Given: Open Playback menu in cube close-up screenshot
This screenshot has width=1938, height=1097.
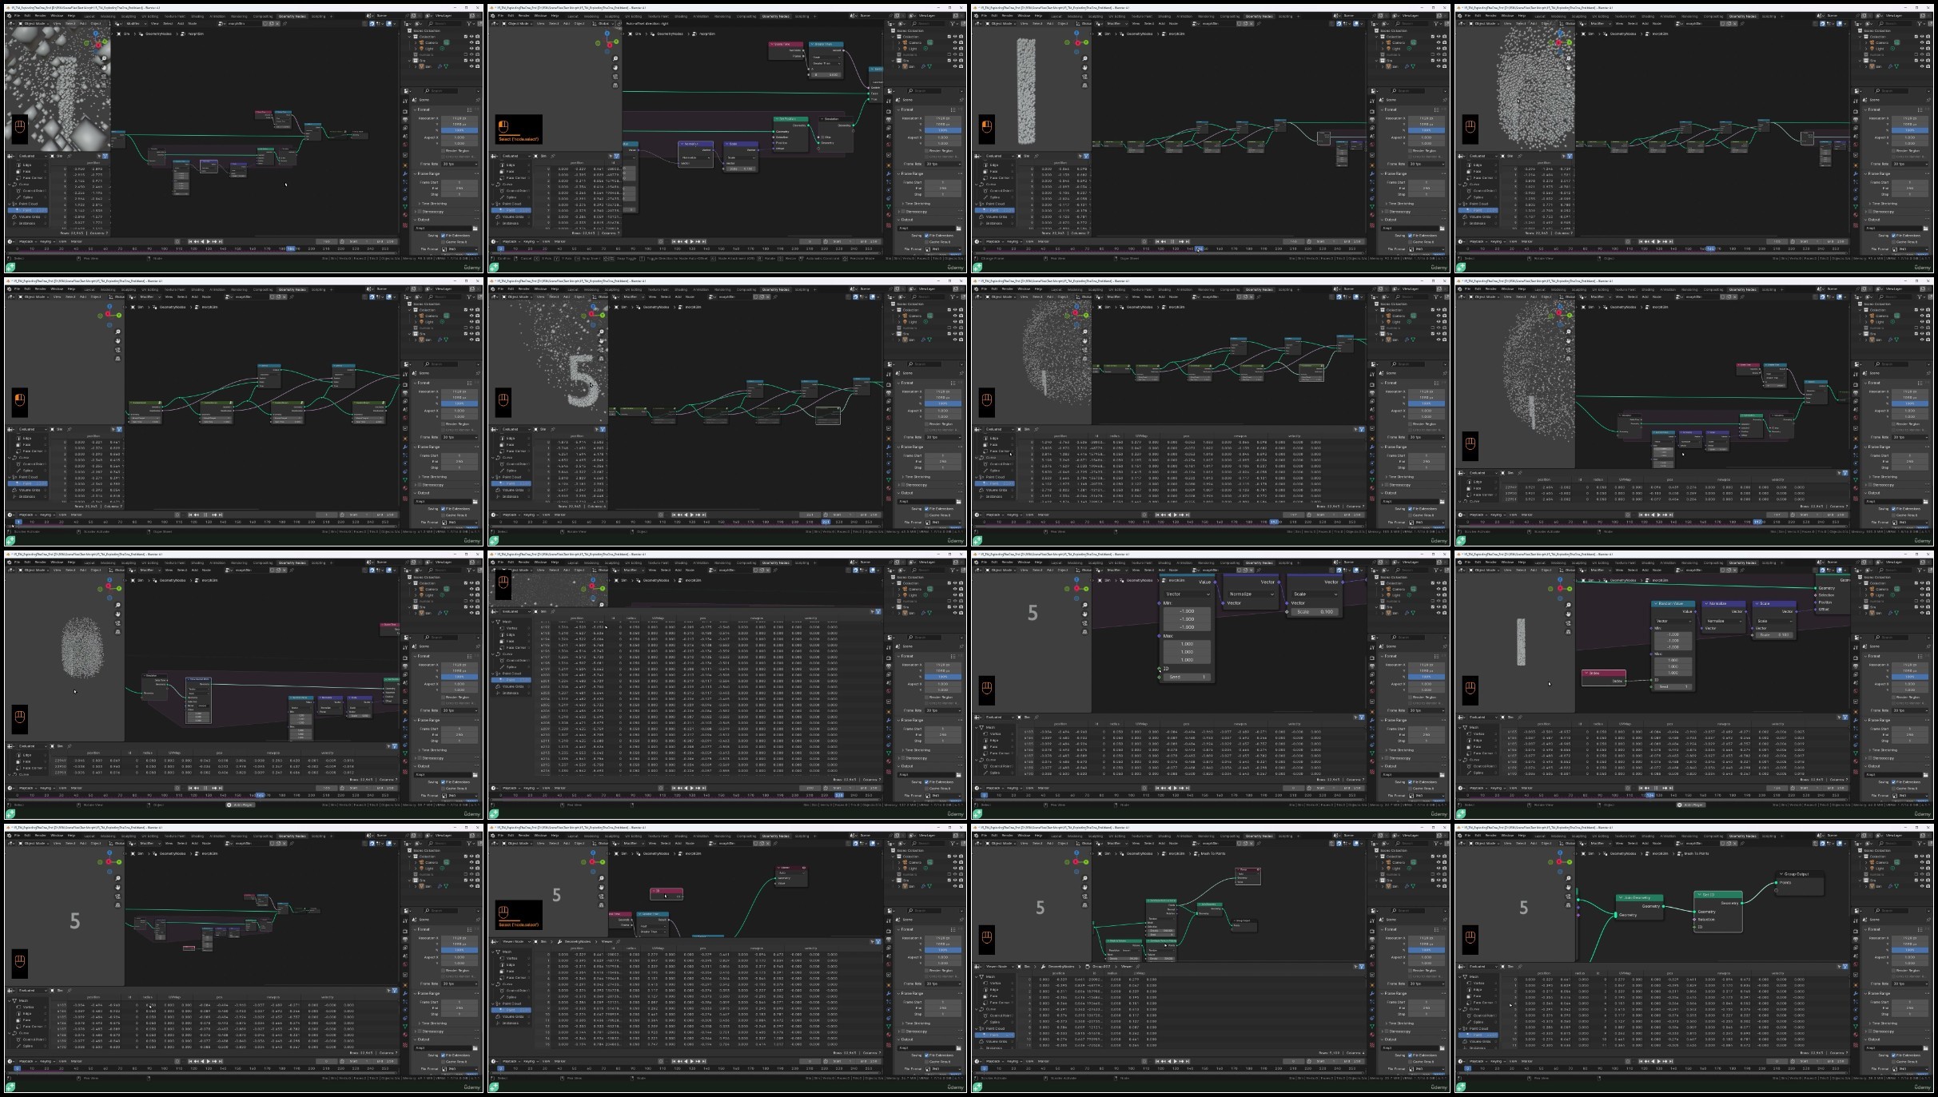Looking at the screenshot, I should [26, 241].
